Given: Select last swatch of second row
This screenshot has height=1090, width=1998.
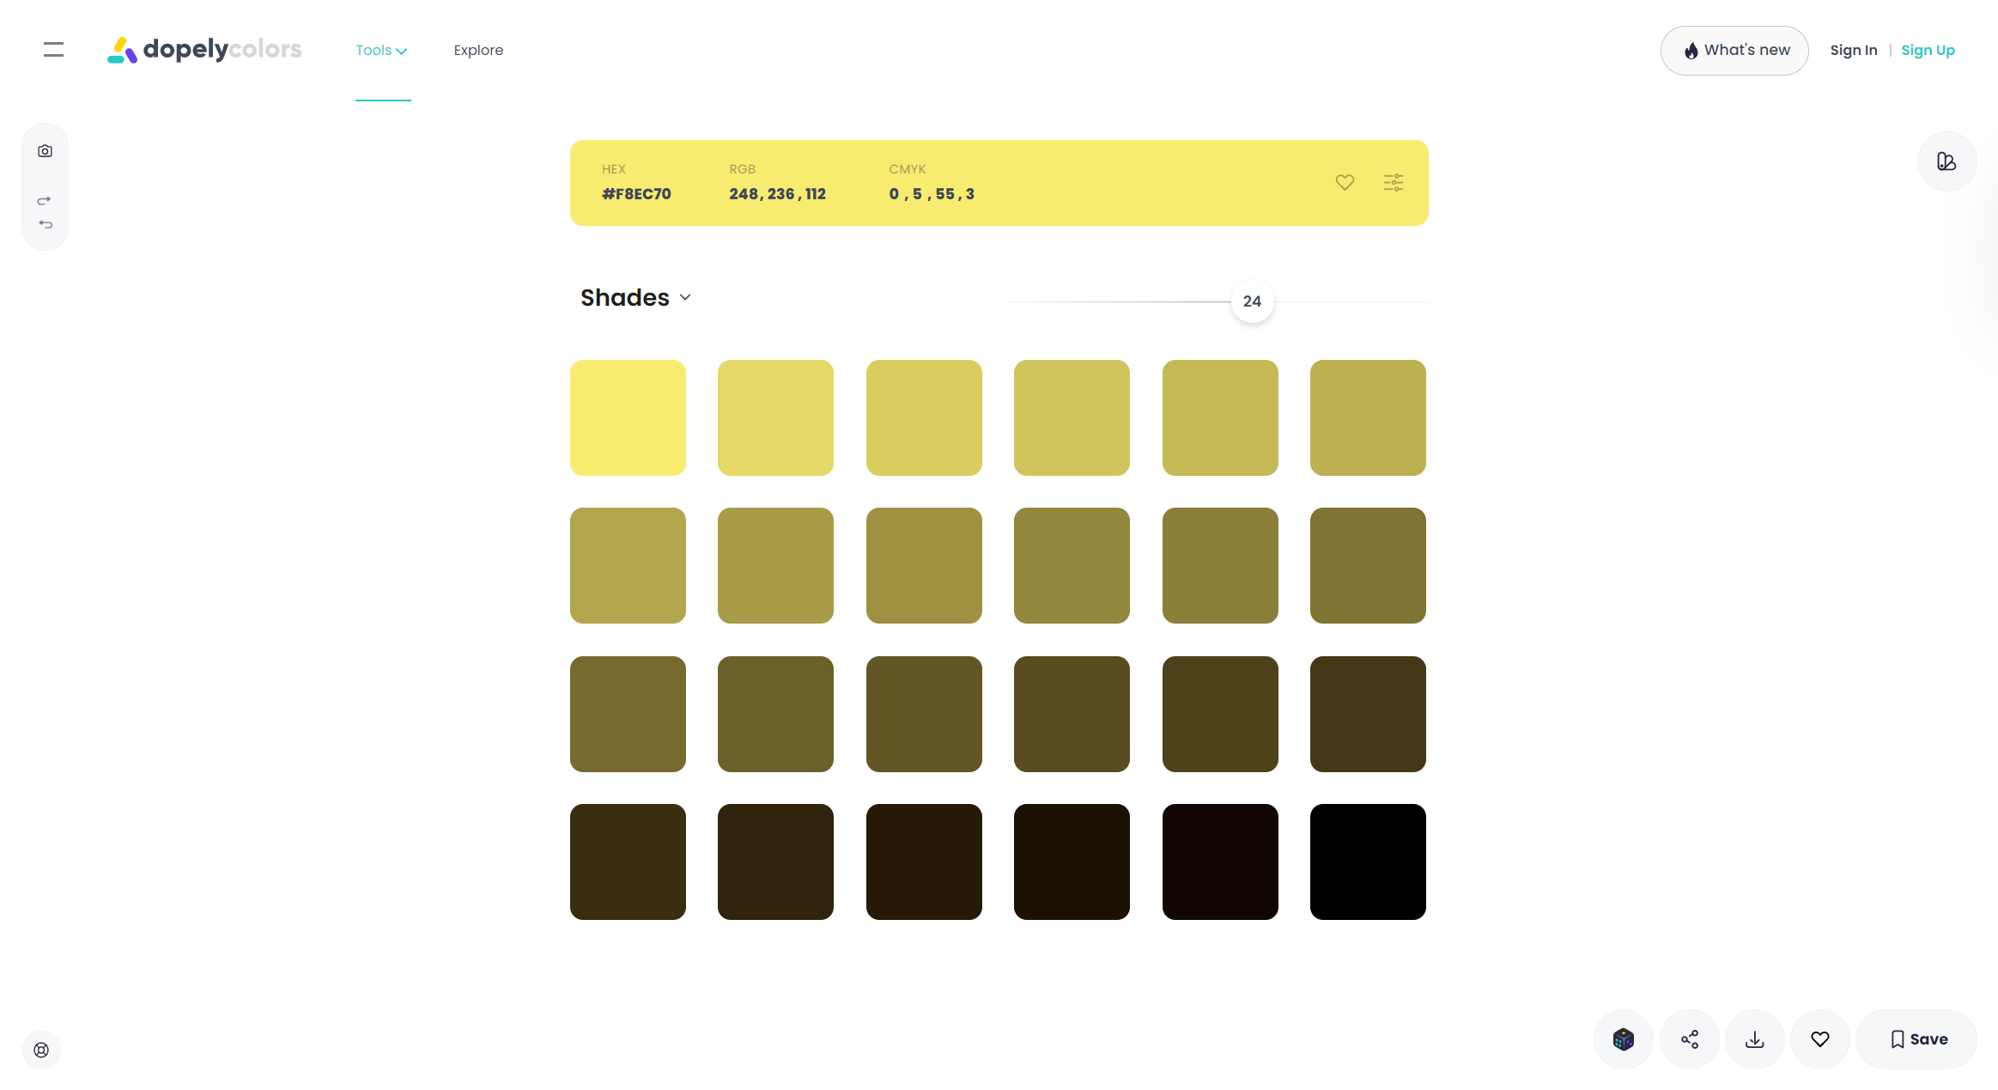Looking at the screenshot, I should (x=1368, y=565).
